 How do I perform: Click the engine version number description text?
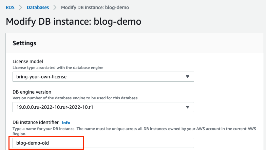pos(75,98)
